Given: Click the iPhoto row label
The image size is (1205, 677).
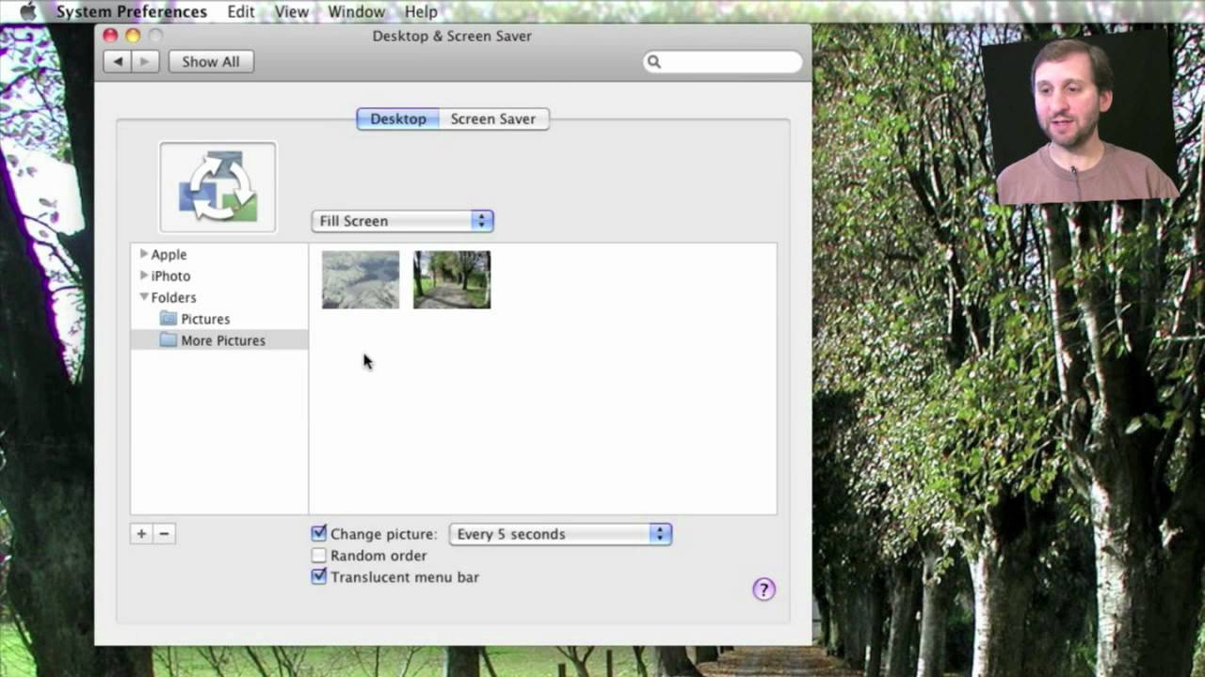Looking at the screenshot, I should pos(171,276).
